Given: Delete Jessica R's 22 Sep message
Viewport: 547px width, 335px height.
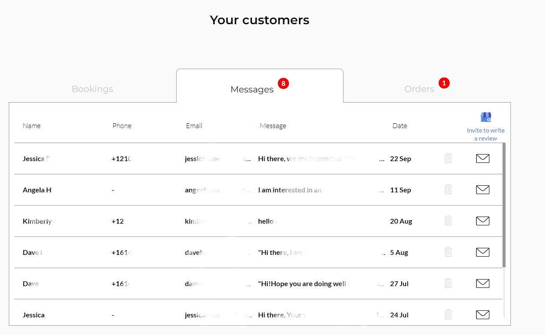Looking at the screenshot, I should pyautogui.click(x=448, y=158).
